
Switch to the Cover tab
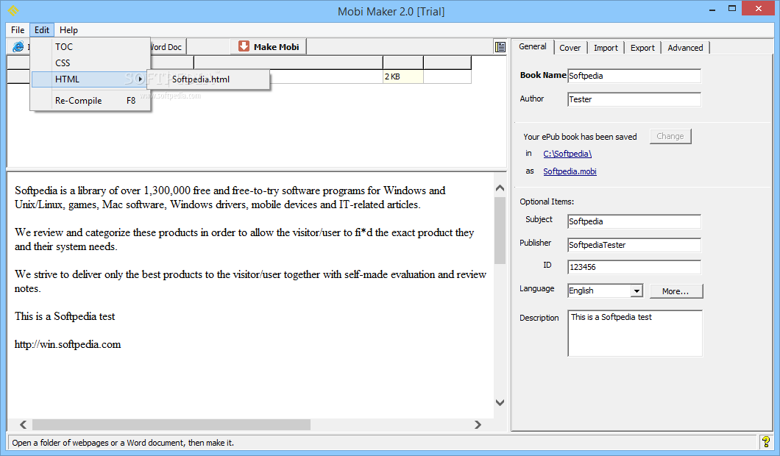[570, 48]
